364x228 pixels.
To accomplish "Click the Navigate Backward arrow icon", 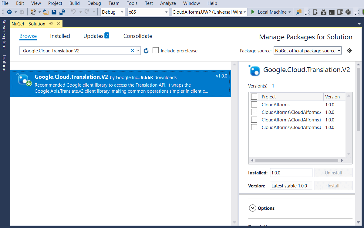I will tap(9, 12).
